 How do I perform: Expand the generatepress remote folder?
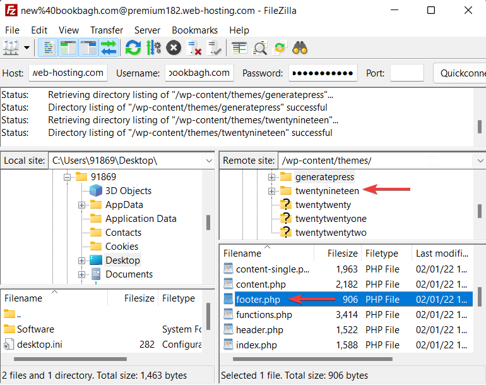tap(271, 177)
